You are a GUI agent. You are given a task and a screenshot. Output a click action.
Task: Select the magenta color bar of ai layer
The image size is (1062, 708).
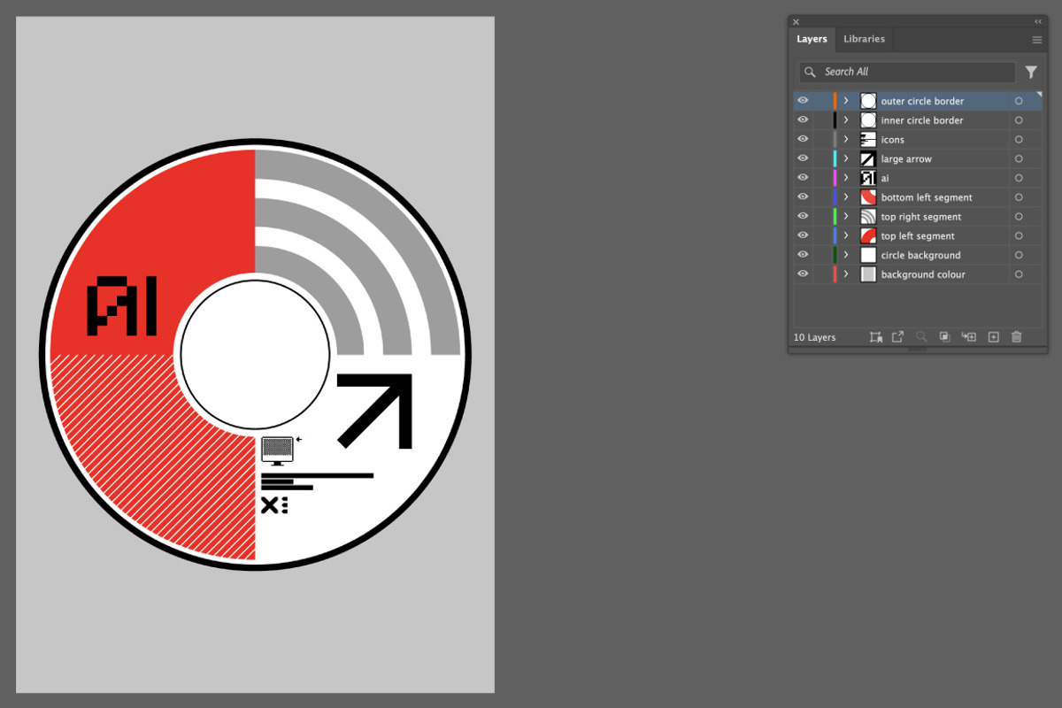(835, 178)
